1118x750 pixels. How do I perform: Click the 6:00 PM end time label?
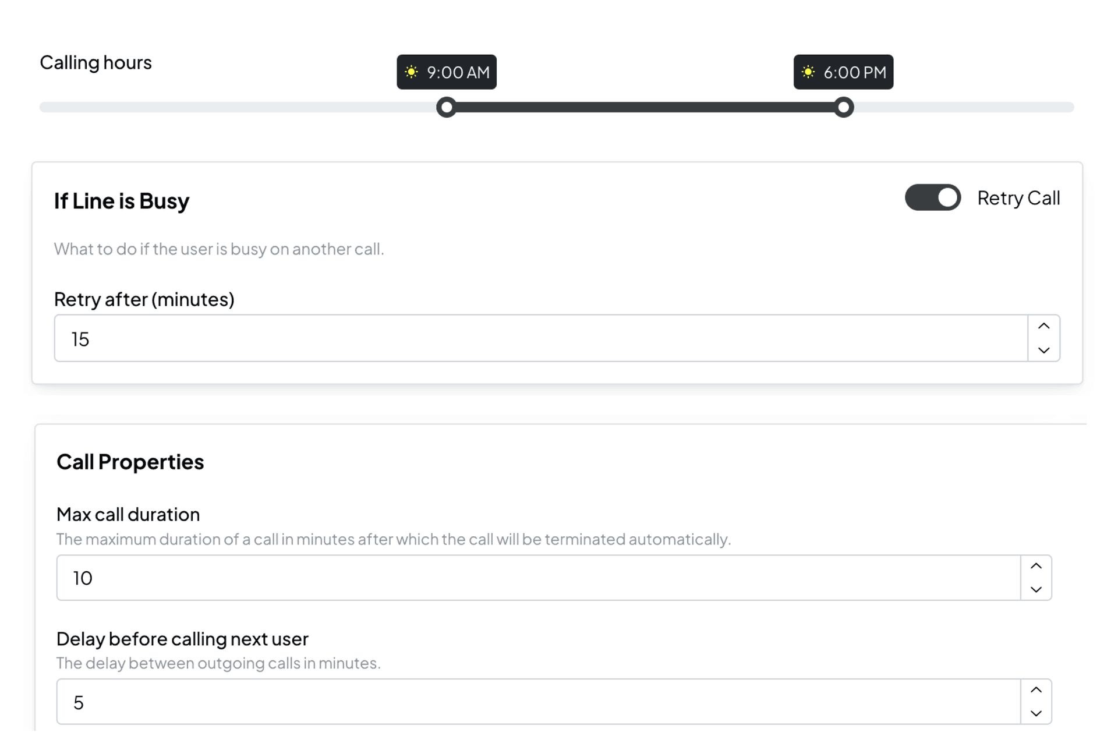pyautogui.click(x=854, y=72)
